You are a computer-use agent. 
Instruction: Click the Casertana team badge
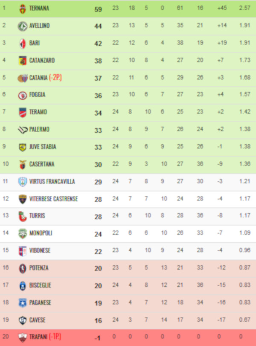(x=23, y=164)
